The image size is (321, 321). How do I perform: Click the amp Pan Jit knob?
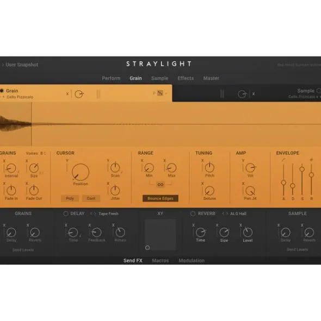pyautogui.click(x=250, y=191)
